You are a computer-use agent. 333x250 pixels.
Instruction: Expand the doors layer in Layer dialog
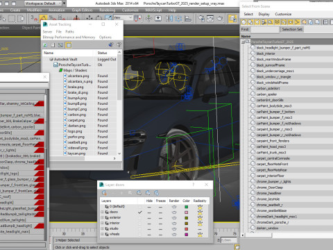(x=102, y=212)
